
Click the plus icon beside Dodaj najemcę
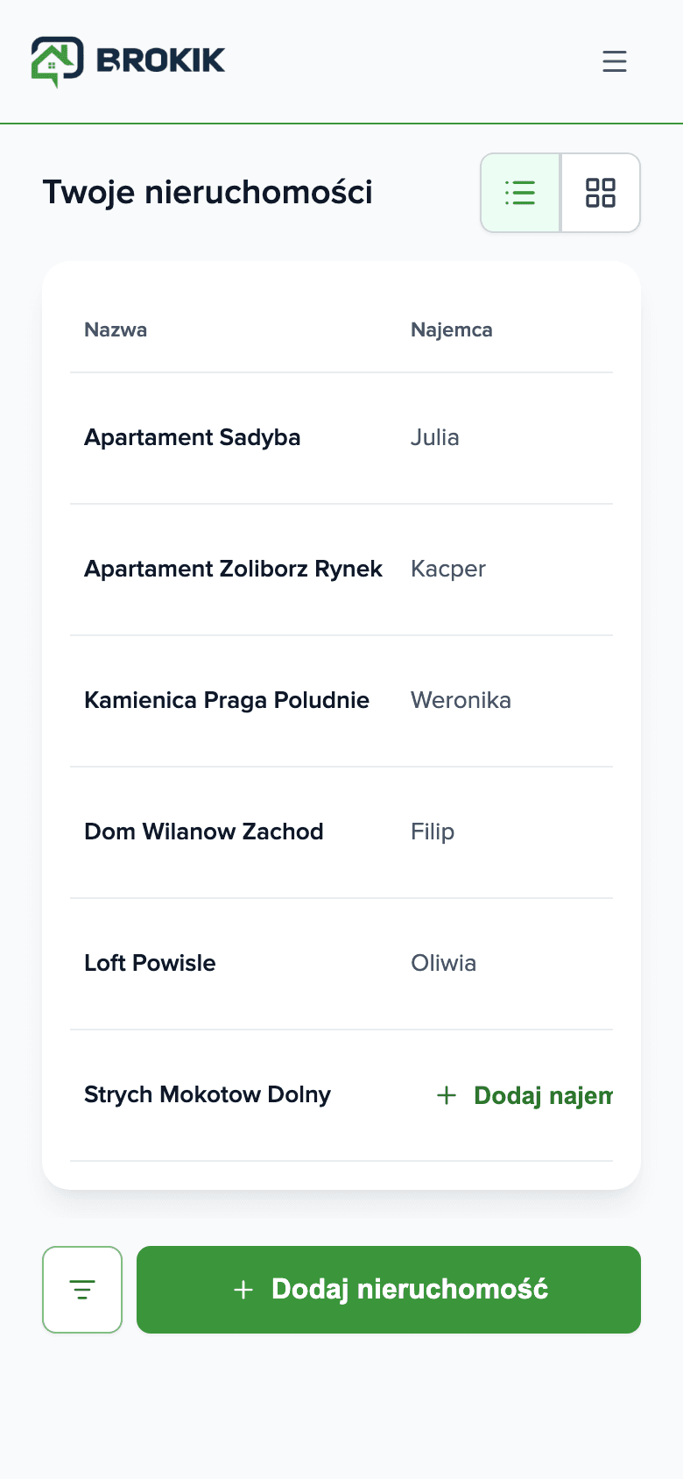[x=447, y=1095]
